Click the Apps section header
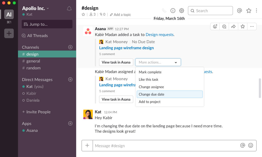Image resolution: width=262 pixels, height=157 pixels. [26, 124]
